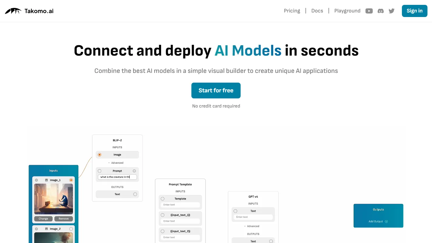Open the Docs page
Screen dimensions: 432x243
317,11
